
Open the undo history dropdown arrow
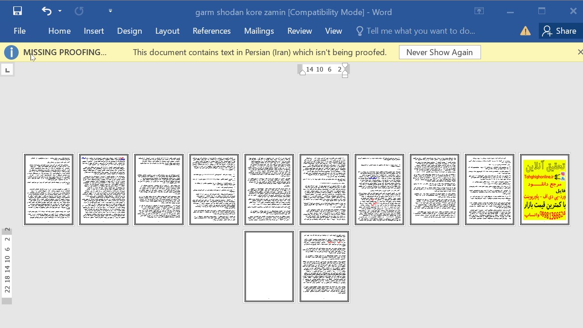point(60,11)
